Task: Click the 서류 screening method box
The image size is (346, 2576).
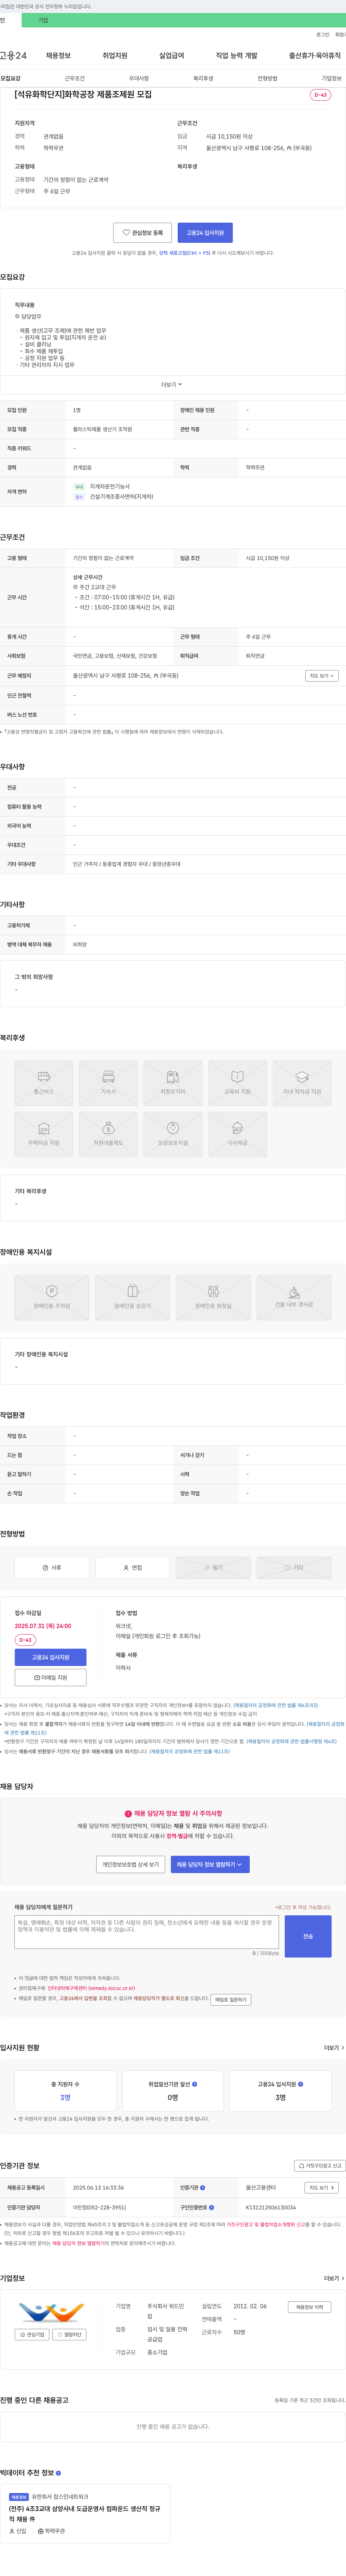Action: (x=52, y=1567)
